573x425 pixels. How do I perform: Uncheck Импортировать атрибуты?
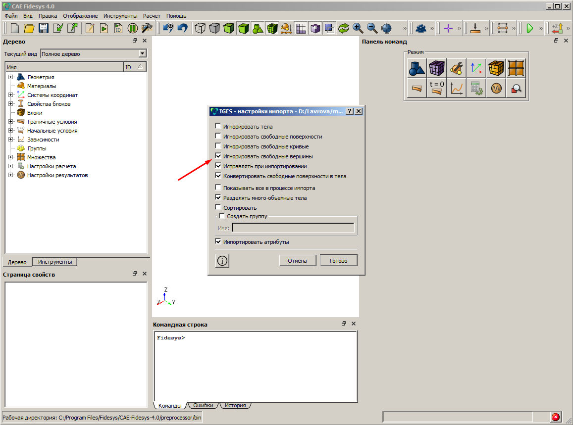click(218, 241)
